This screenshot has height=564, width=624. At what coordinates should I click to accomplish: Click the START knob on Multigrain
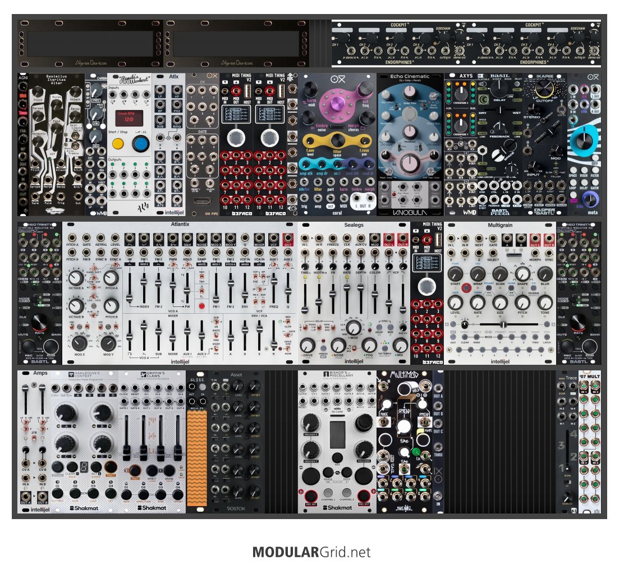coord(455,274)
